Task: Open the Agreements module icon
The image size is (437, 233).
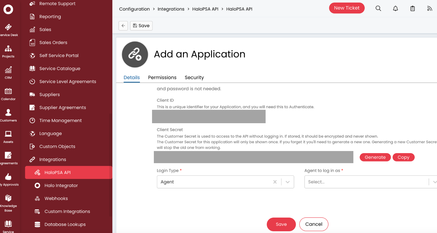Action: pos(8,155)
